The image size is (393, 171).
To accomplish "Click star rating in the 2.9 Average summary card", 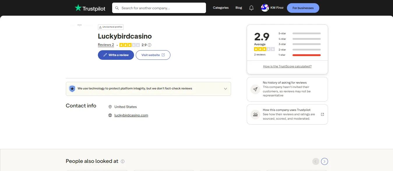I will [x=264, y=49].
